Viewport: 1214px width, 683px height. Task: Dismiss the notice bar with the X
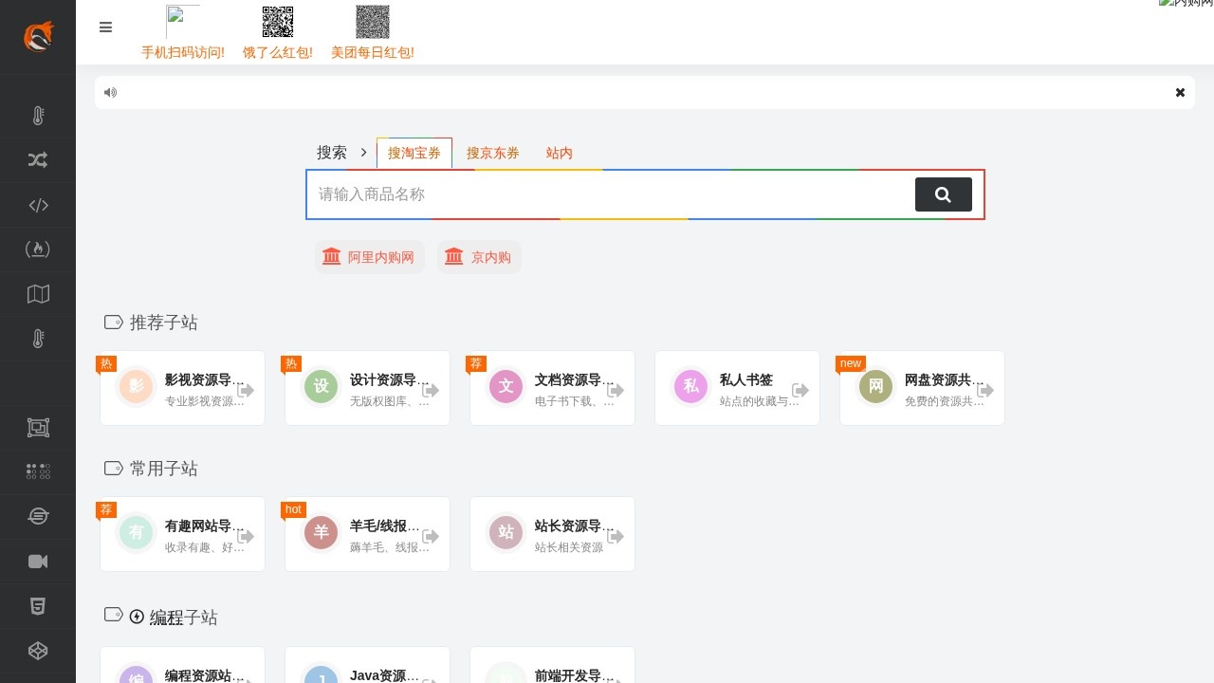(1180, 92)
